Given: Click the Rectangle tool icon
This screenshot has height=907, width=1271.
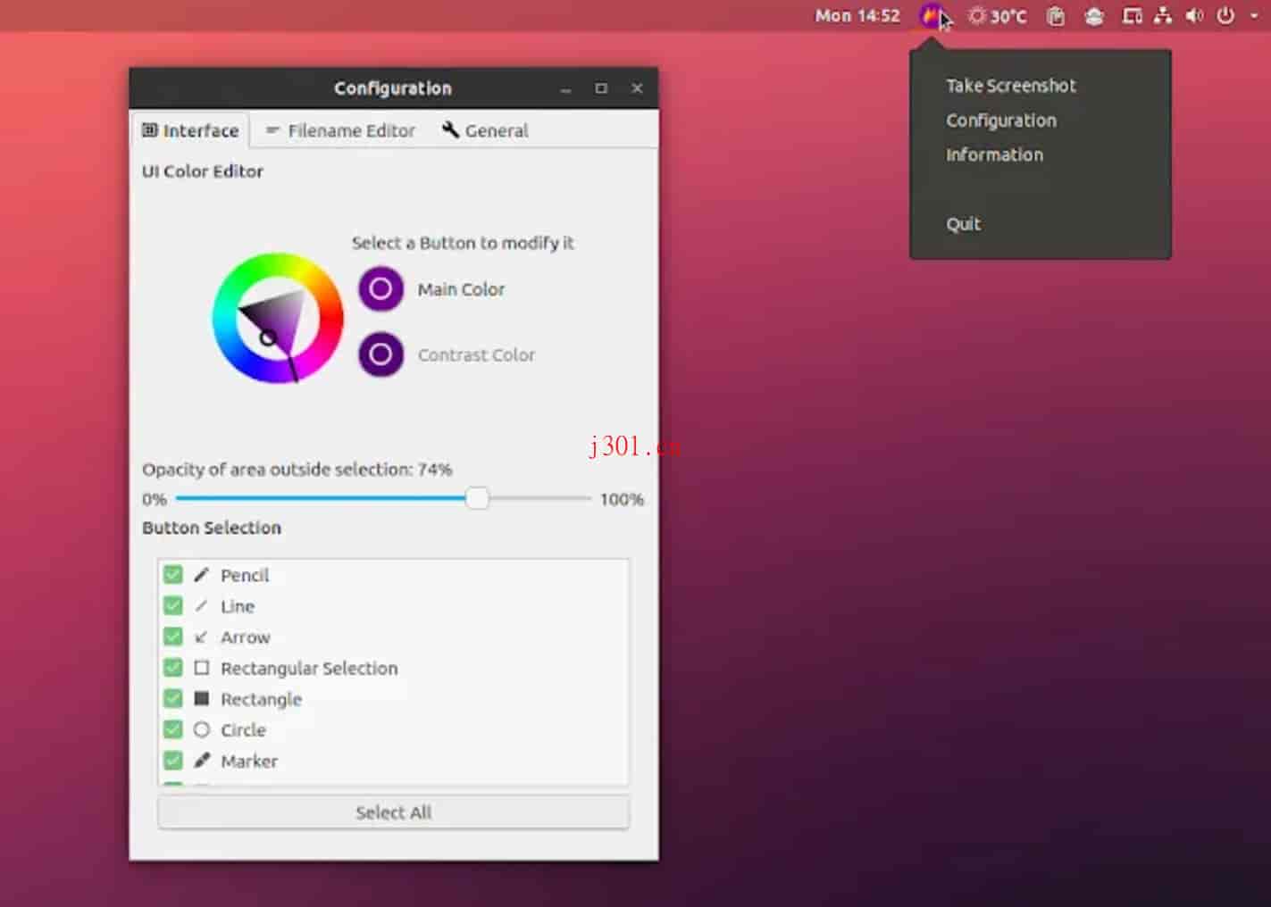Looking at the screenshot, I should (x=202, y=699).
